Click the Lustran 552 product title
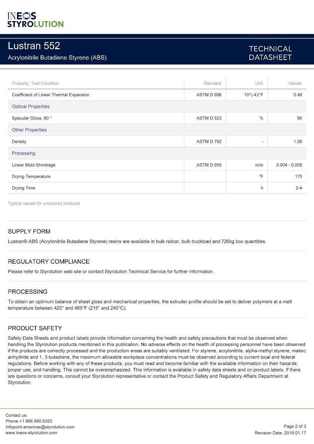This screenshot has height=444, width=314. click(34, 46)
